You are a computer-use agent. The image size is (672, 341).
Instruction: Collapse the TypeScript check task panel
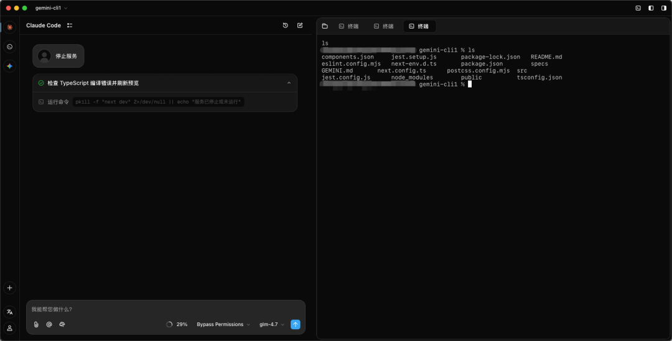click(289, 83)
